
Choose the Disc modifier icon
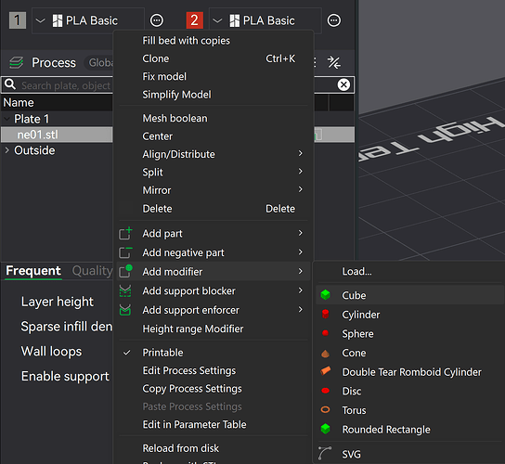point(325,391)
